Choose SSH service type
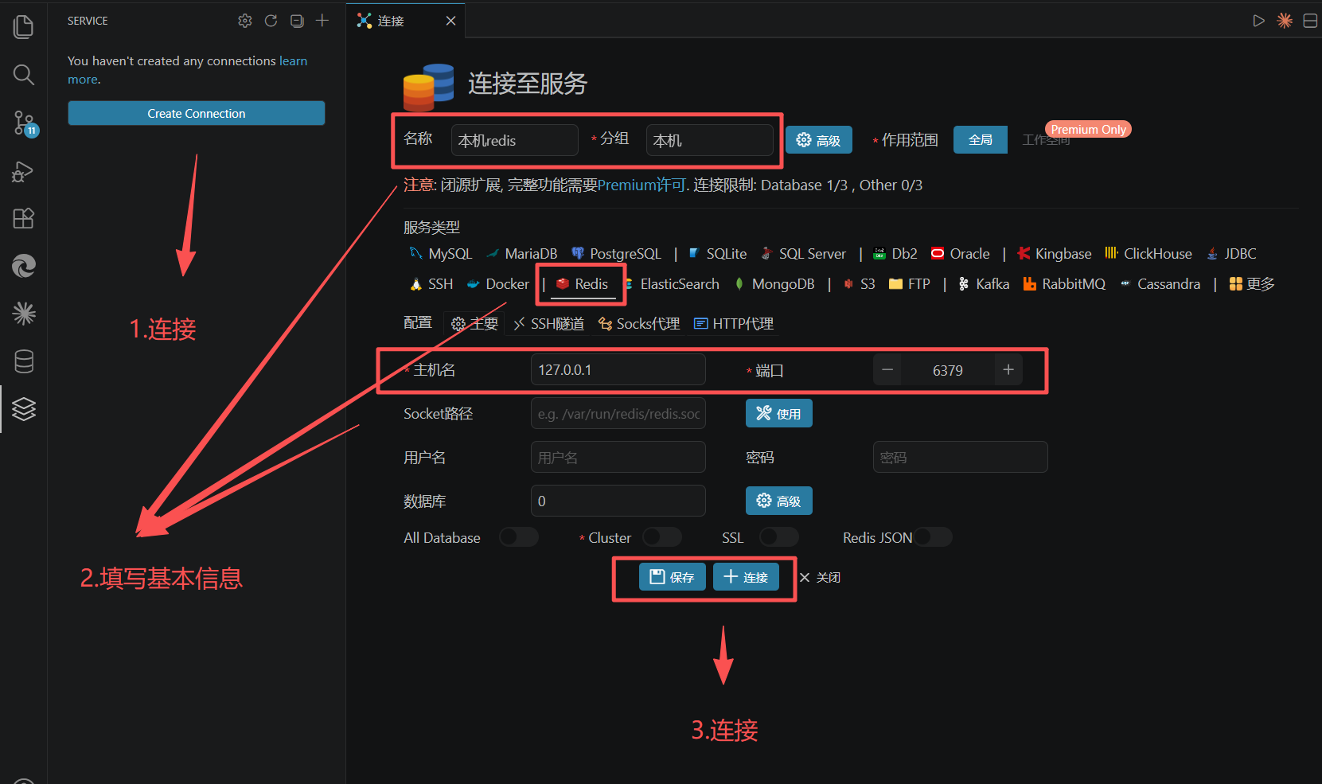The image size is (1322, 784). click(x=431, y=284)
